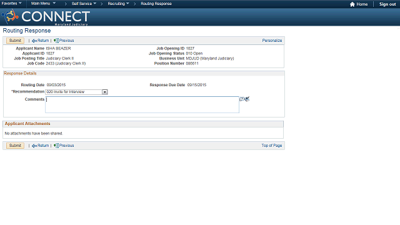This screenshot has height=225, width=400.
Task: Click the Routing Date value 09/03/2015
Action: (56, 85)
